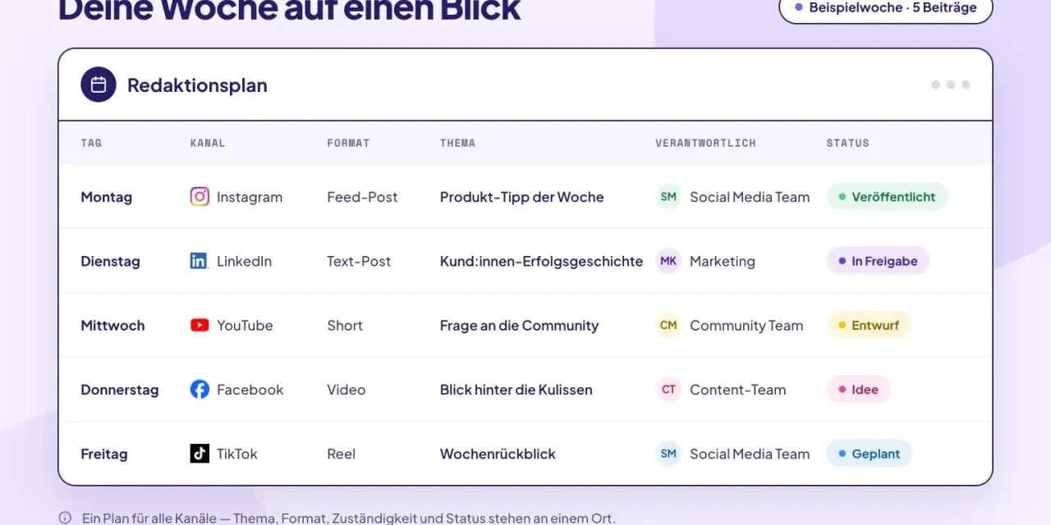Screen dimensions: 1051x525
Task: Open the three-dot menu of Redaktionsplan card
Action: tap(951, 84)
